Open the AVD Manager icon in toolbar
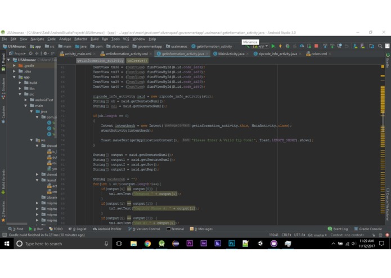The width and height of the screenshot is (391, 278). click(x=356, y=46)
